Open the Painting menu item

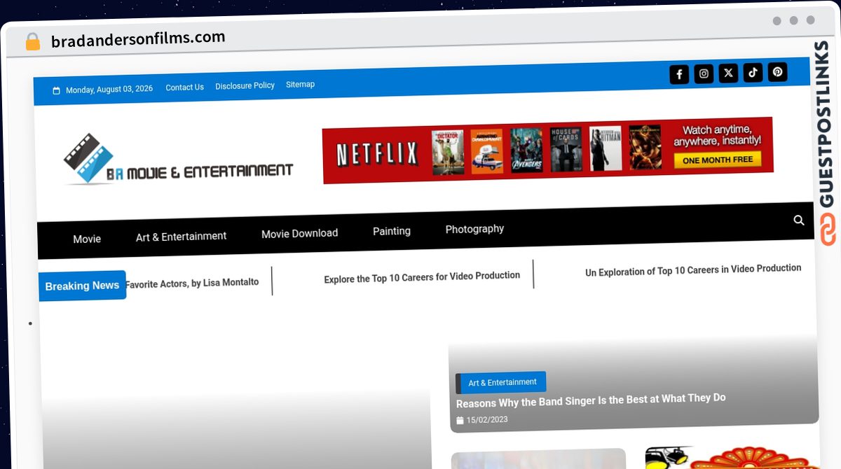point(392,231)
